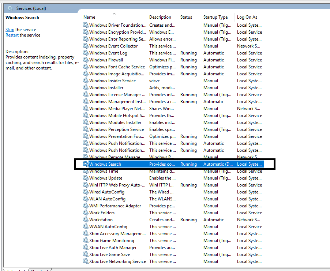Click the gear icon for WLAN AutoConfig
Screen dimensions: 330x271
coord(86,199)
